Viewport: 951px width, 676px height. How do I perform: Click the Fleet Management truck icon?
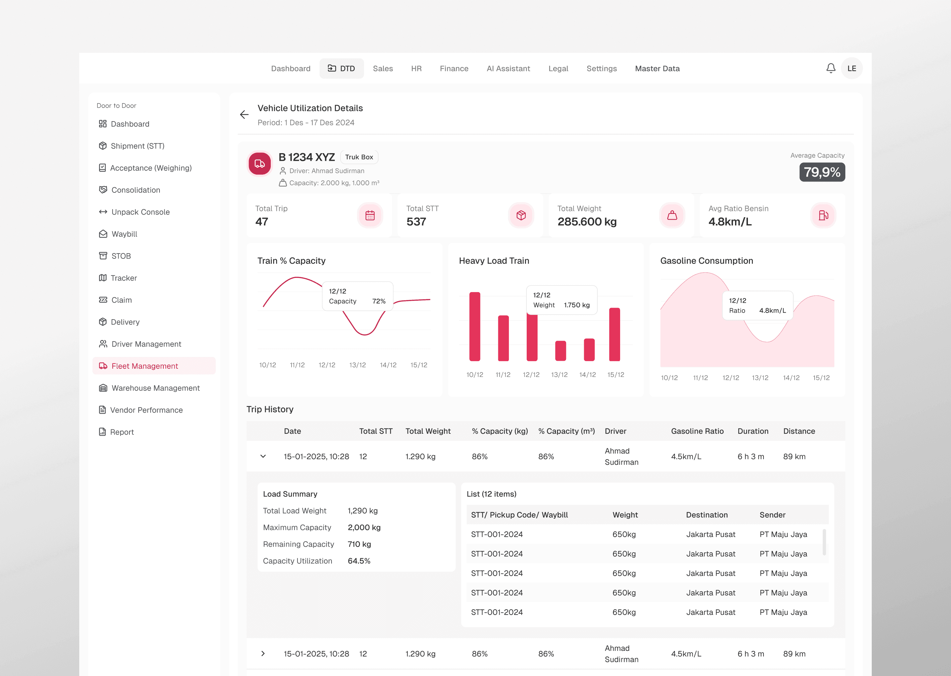tap(103, 366)
